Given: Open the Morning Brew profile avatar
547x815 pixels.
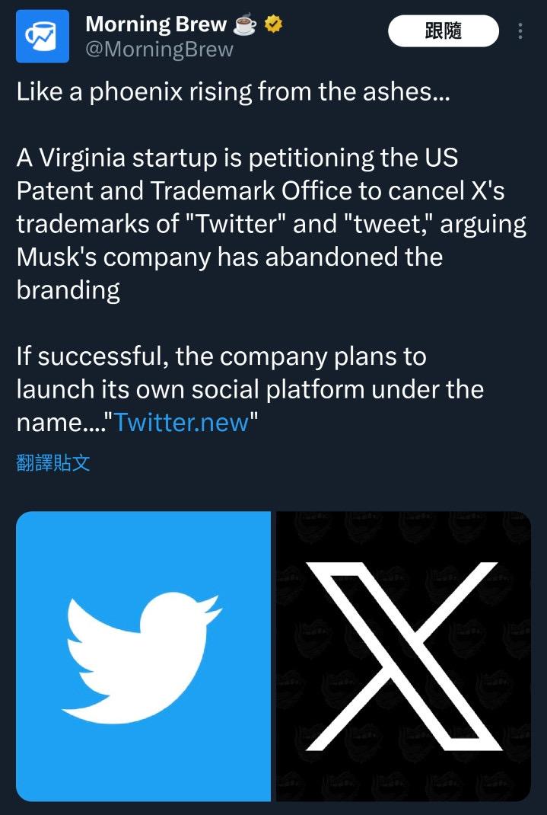Looking at the screenshot, I should pyautogui.click(x=42, y=36).
